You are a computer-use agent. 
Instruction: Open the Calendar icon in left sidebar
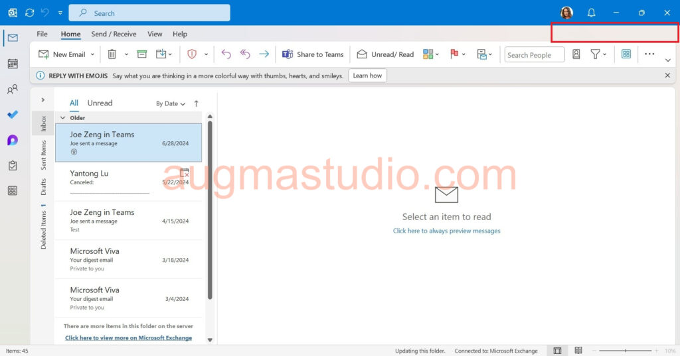click(13, 64)
